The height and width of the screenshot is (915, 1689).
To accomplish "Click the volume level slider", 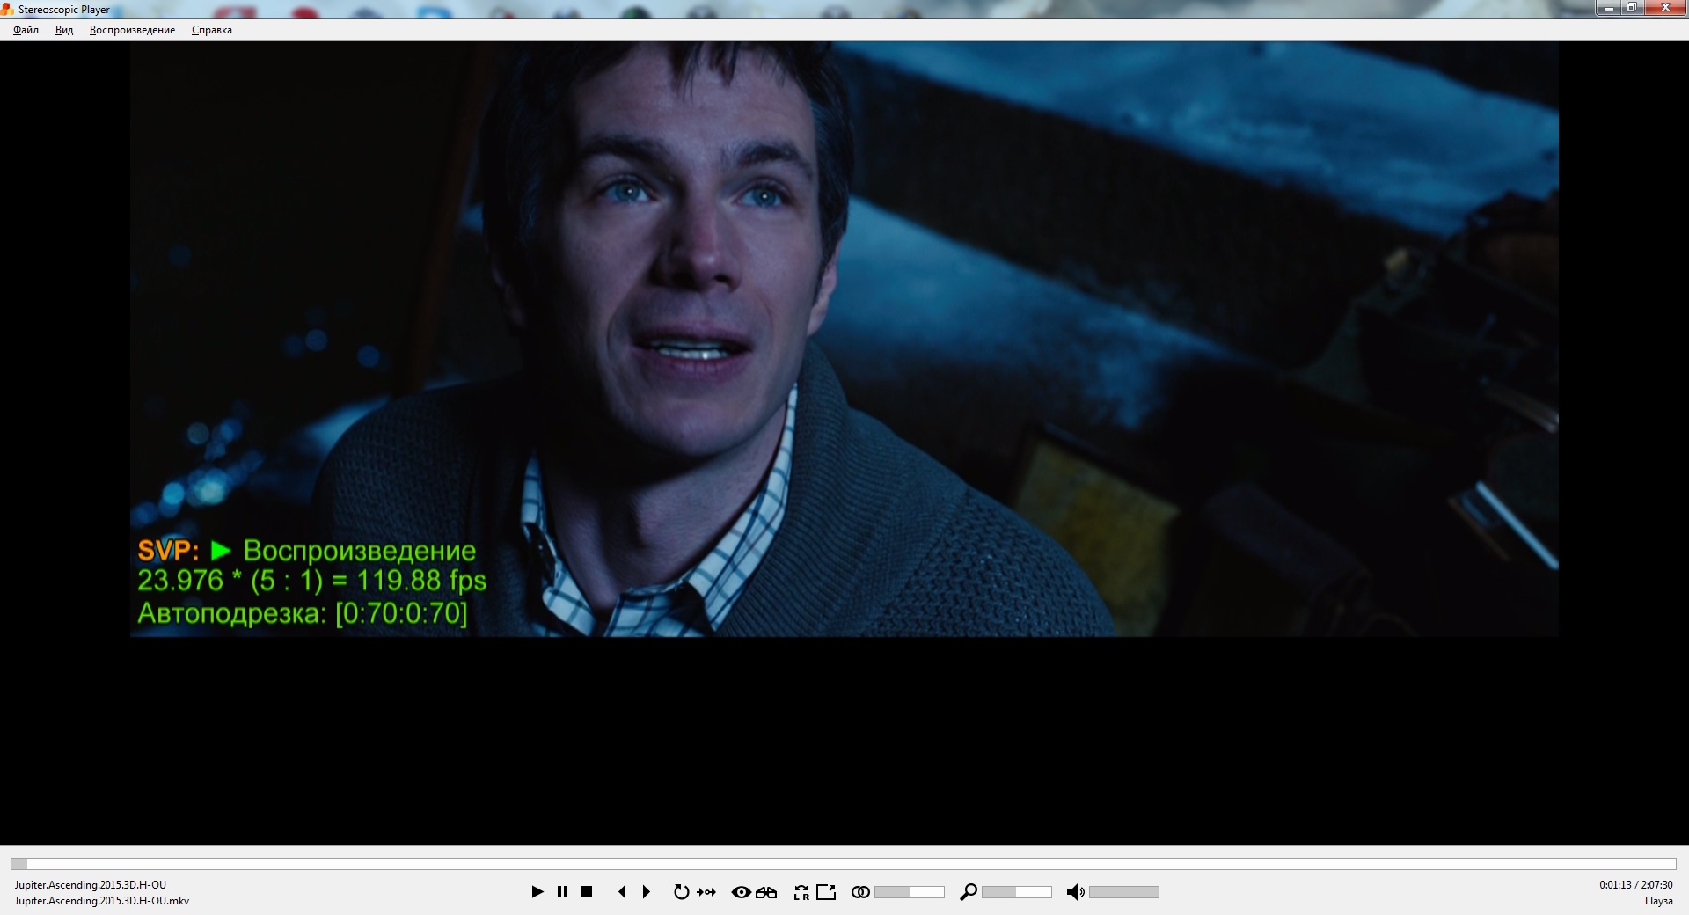I will click(1123, 892).
